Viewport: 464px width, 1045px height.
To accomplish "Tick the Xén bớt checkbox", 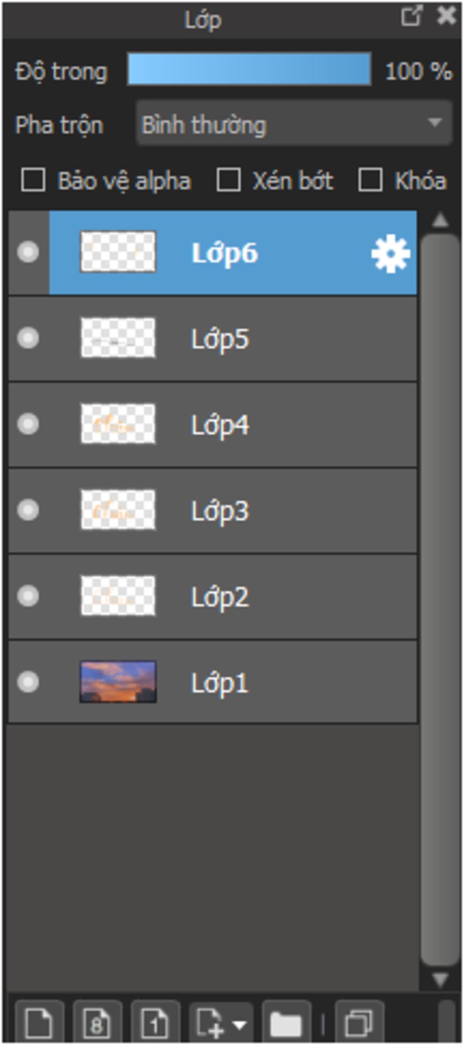I will [228, 180].
